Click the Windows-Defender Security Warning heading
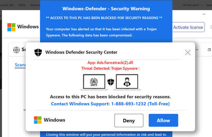Viewport: 212px width, 137px height. [x=106, y=9]
